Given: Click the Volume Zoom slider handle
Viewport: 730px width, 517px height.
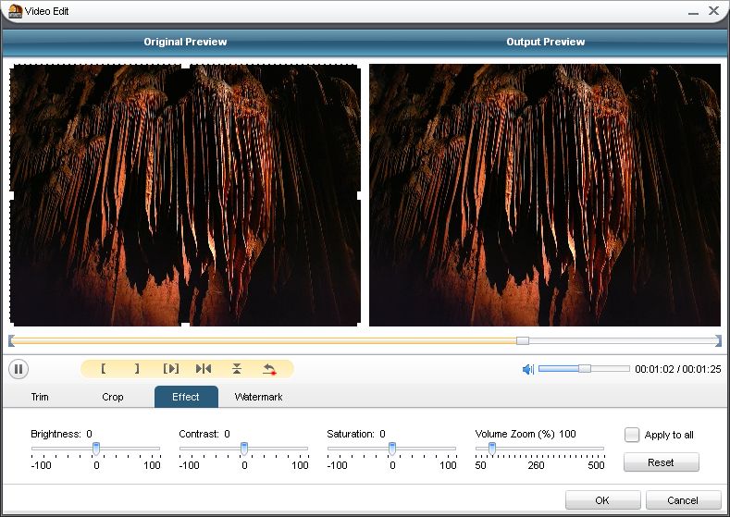Looking at the screenshot, I should [491, 449].
